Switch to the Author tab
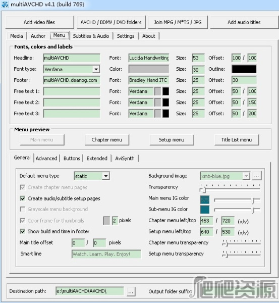 click(38, 36)
